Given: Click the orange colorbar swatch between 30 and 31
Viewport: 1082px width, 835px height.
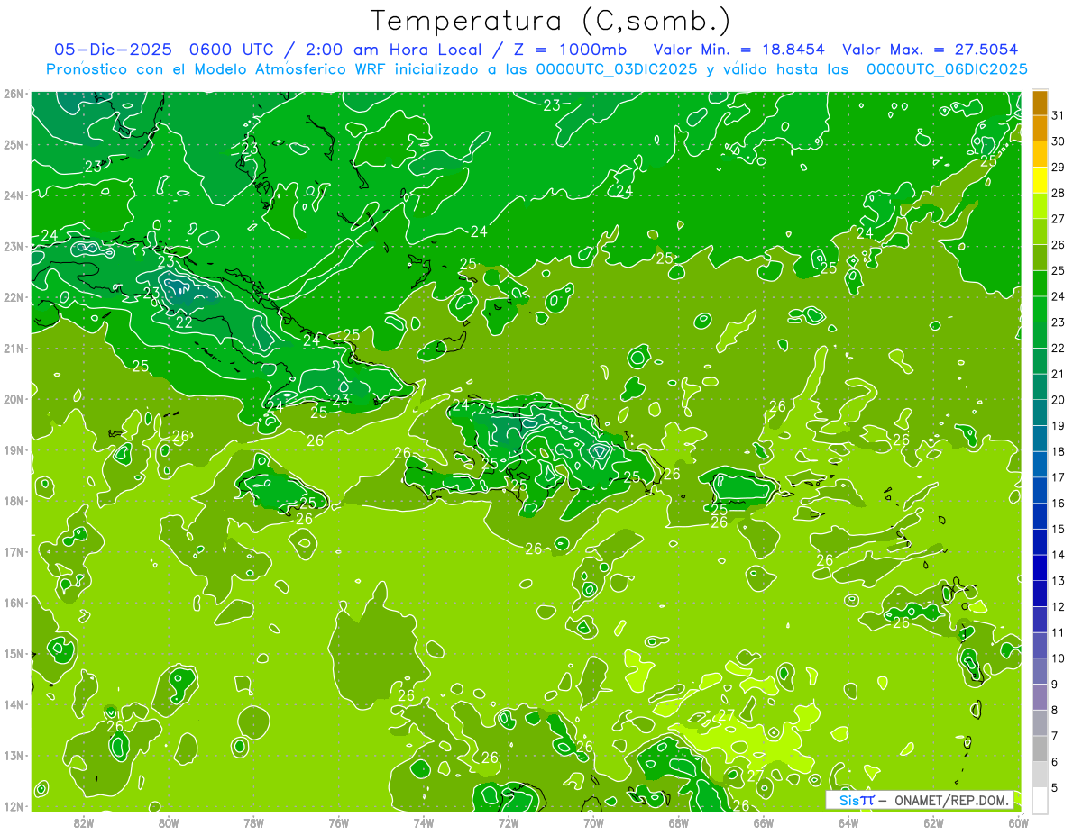Looking at the screenshot, I should (1040, 128).
